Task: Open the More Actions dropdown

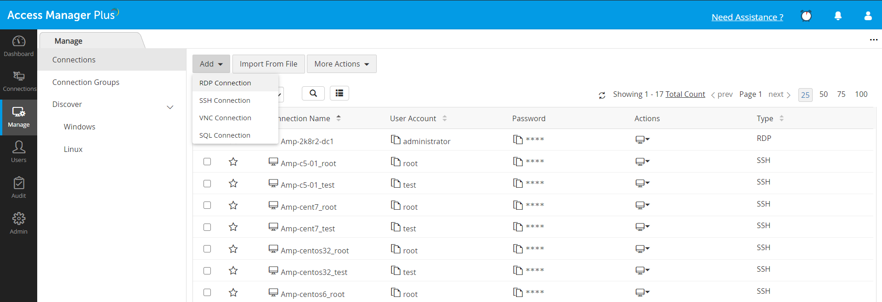Action: pos(342,64)
